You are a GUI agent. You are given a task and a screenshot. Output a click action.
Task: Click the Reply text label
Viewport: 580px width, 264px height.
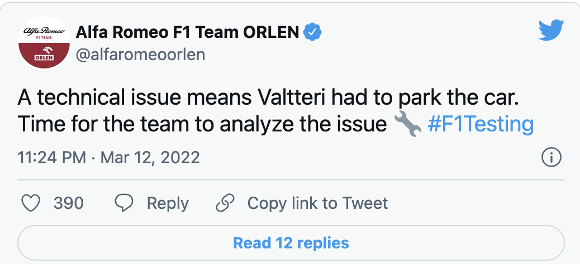[x=167, y=203]
